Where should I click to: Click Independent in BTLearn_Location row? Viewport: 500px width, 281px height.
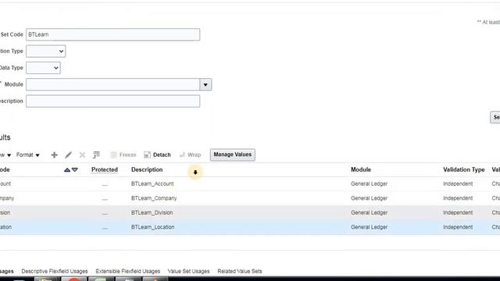click(x=458, y=227)
